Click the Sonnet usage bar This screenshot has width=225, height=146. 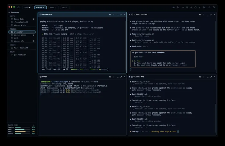pyautogui.click(x=22, y=134)
